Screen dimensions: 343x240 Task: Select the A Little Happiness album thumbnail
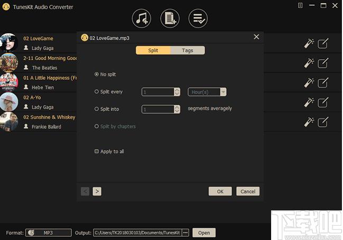pos(9,82)
